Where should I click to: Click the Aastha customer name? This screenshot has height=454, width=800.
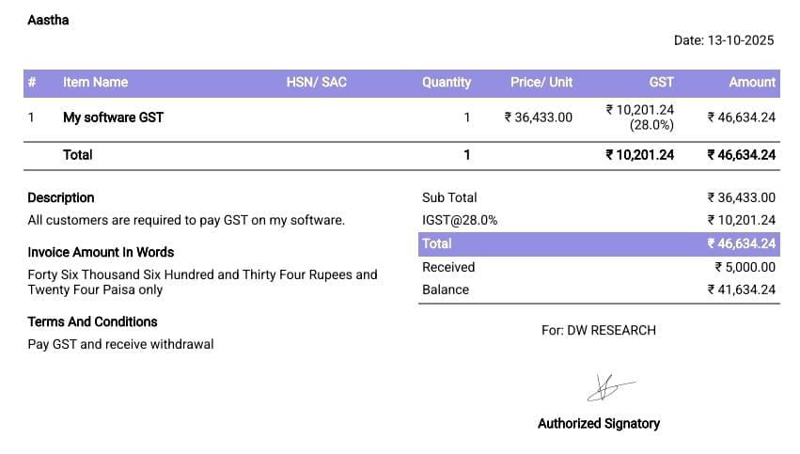[x=48, y=20]
